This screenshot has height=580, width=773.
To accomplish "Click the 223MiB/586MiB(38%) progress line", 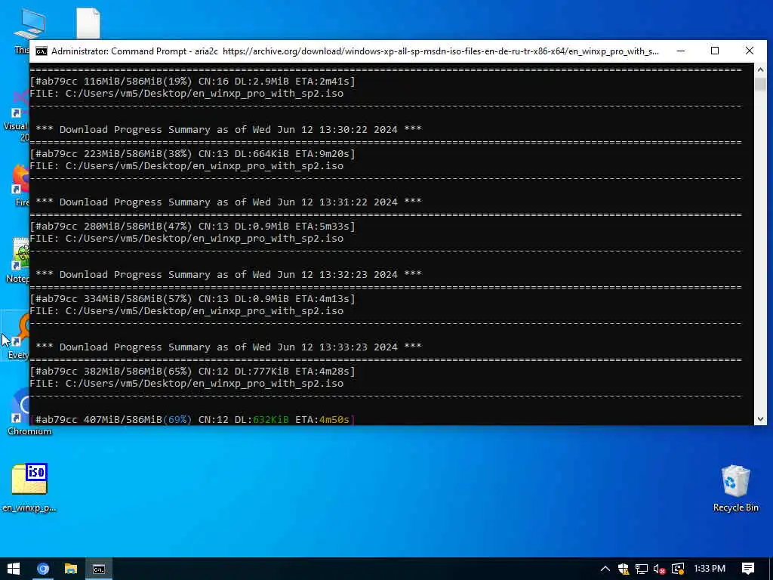I will pyautogui.click(x=192, y=154).
